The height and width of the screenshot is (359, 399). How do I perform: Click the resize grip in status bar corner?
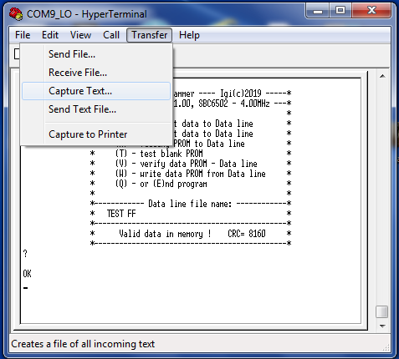tap(386, 347)
